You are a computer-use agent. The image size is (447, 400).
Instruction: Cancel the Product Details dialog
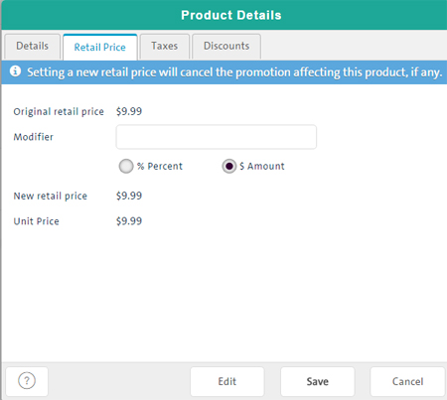407,381
